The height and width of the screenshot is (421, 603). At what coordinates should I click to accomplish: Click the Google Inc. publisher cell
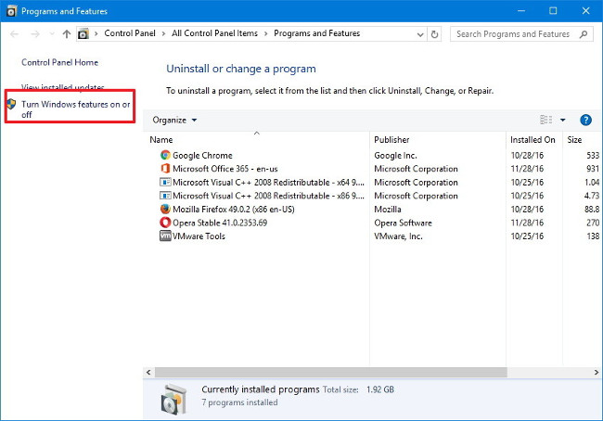[395, 156]
